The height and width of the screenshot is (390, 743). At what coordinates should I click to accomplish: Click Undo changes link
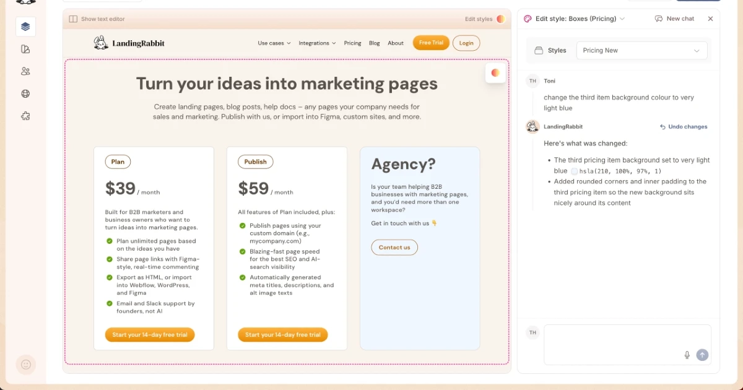point(684,127)
